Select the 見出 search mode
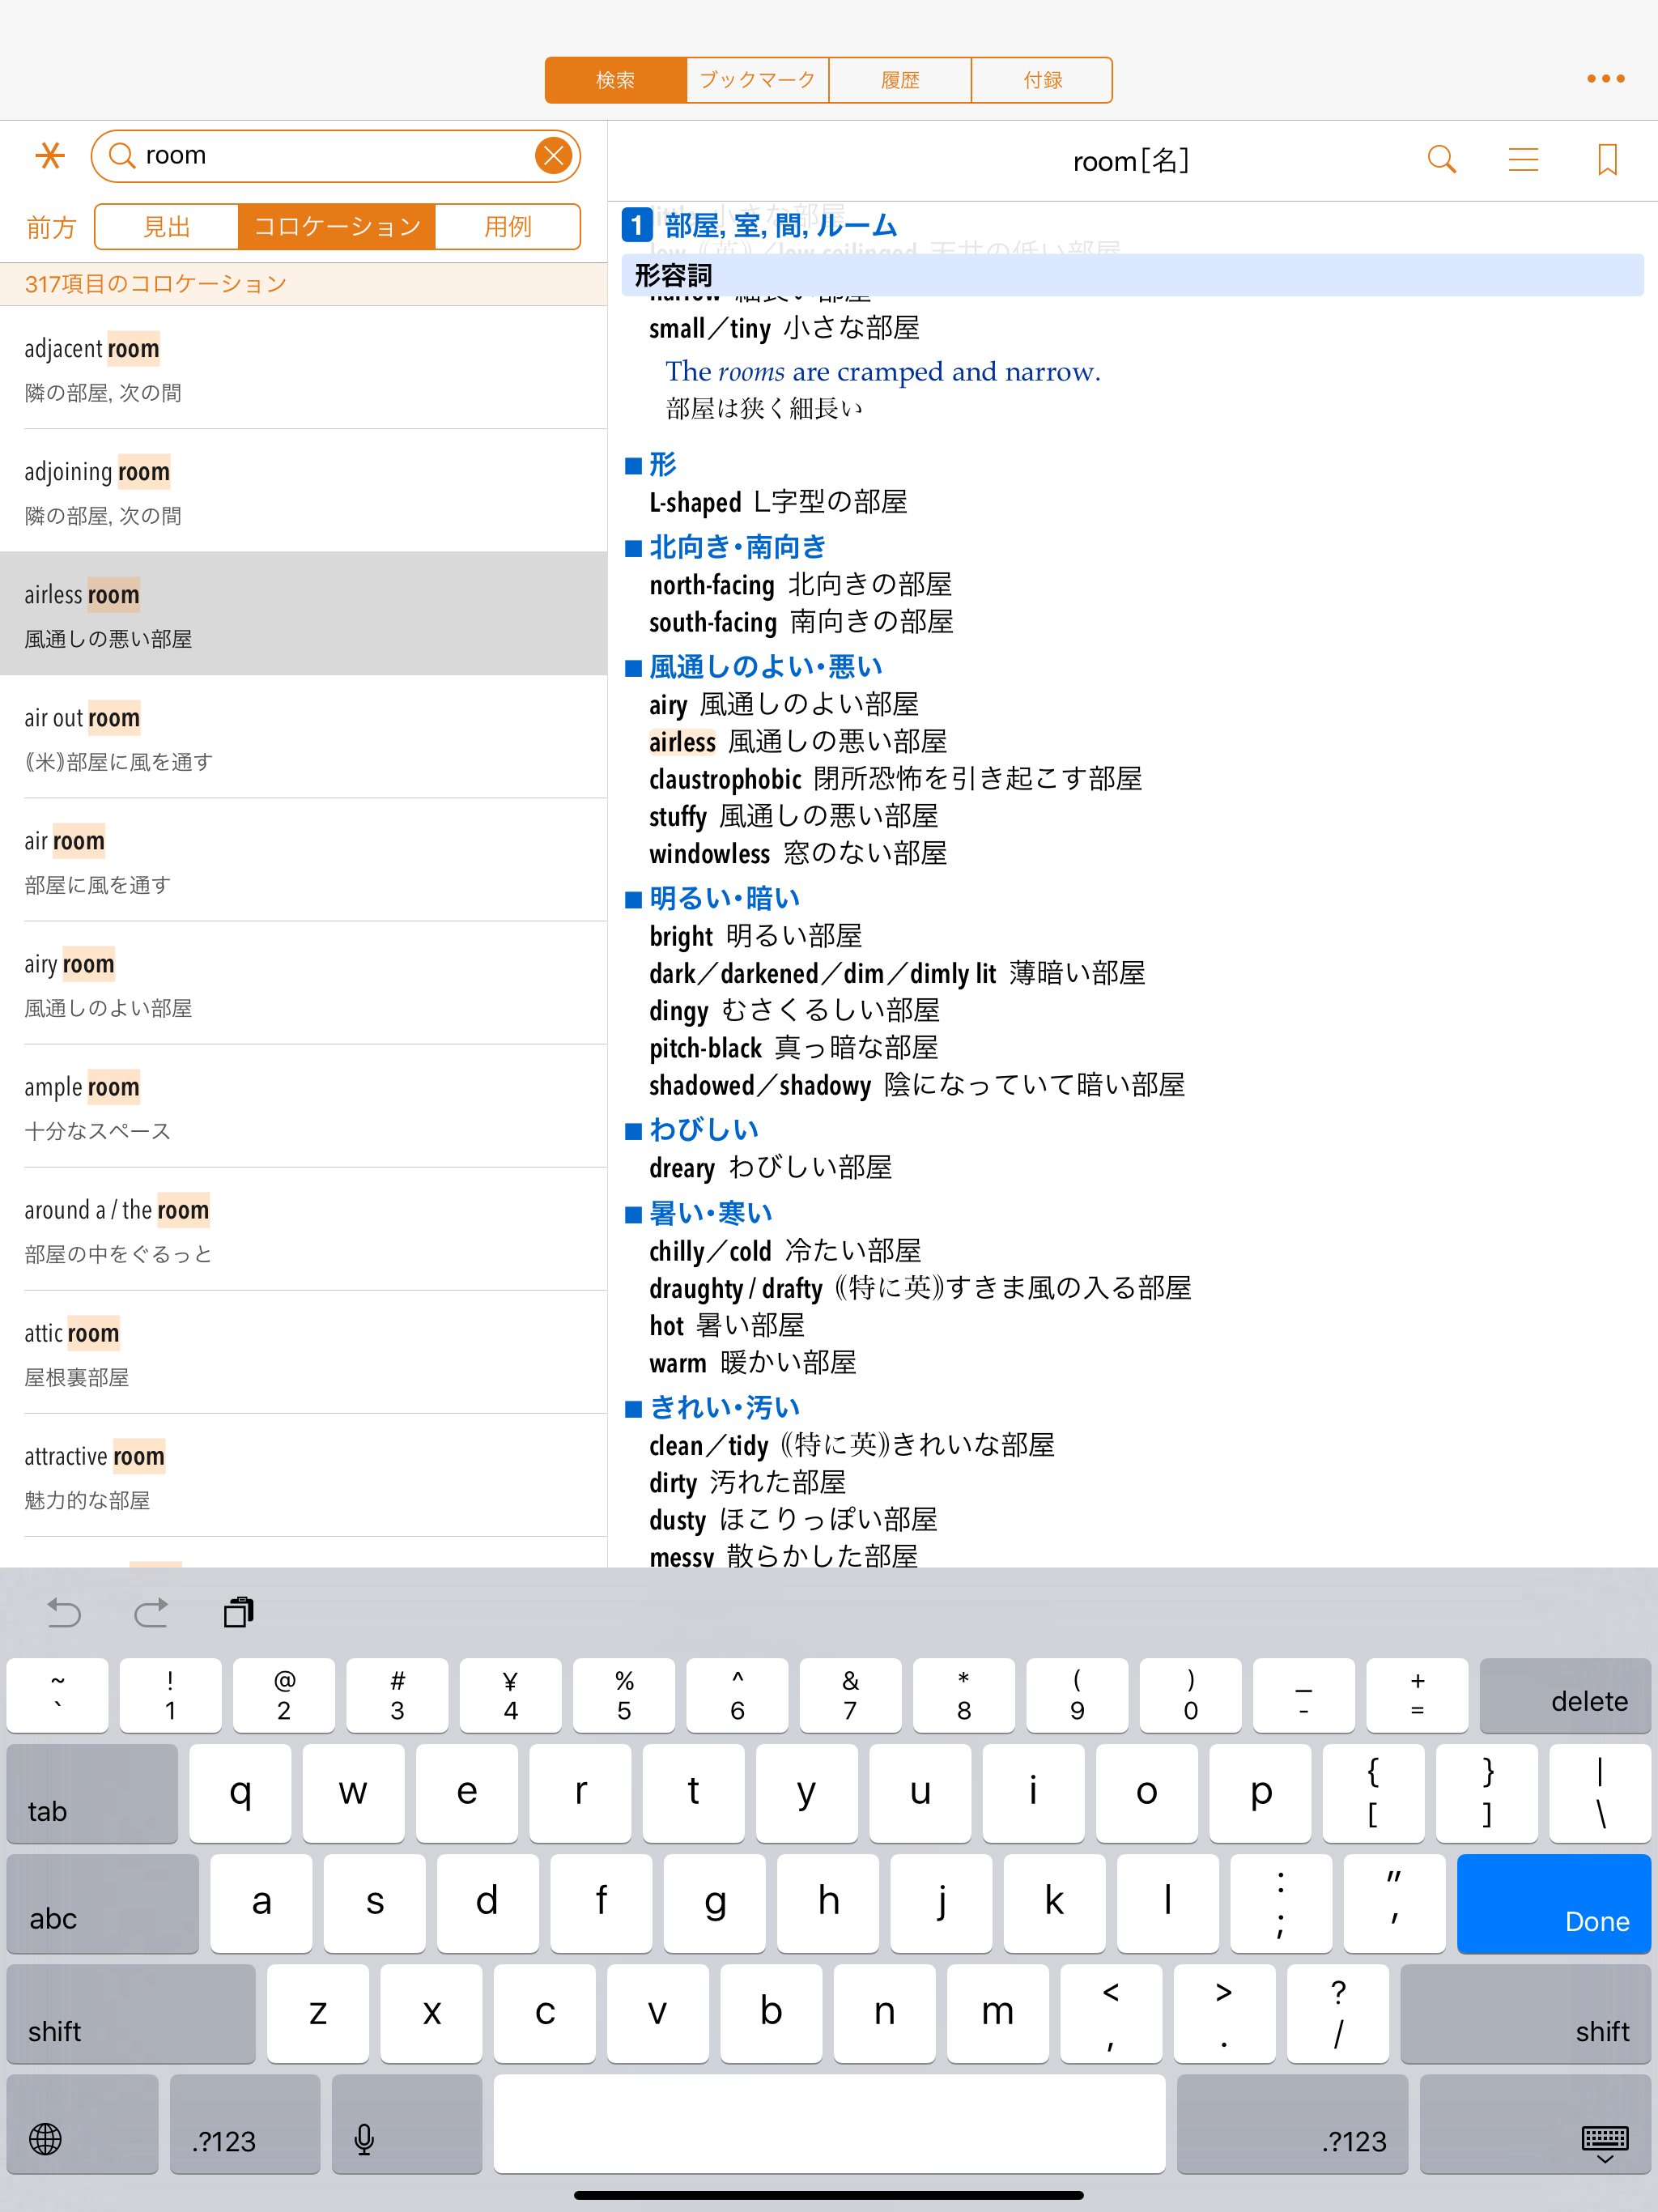Image resolution: width=1658 pixels, height=2212 pixels. (167, 227)
